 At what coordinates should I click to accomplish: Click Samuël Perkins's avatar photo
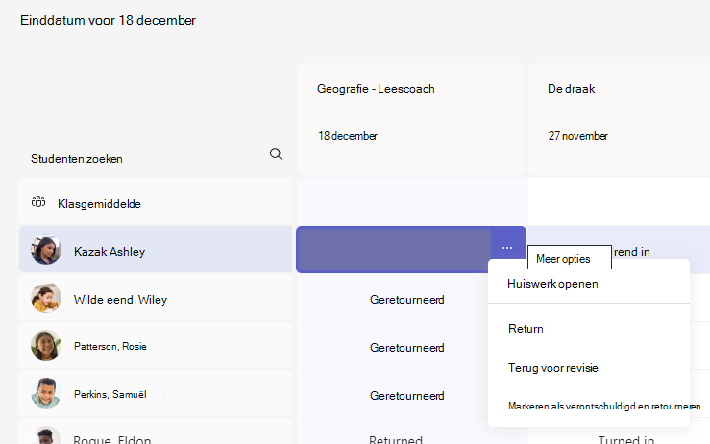click(46, 393)
